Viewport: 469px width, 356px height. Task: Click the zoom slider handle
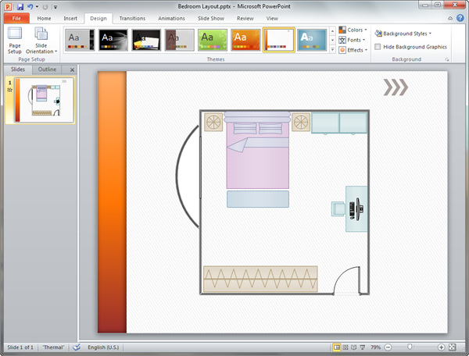[408, 347]
